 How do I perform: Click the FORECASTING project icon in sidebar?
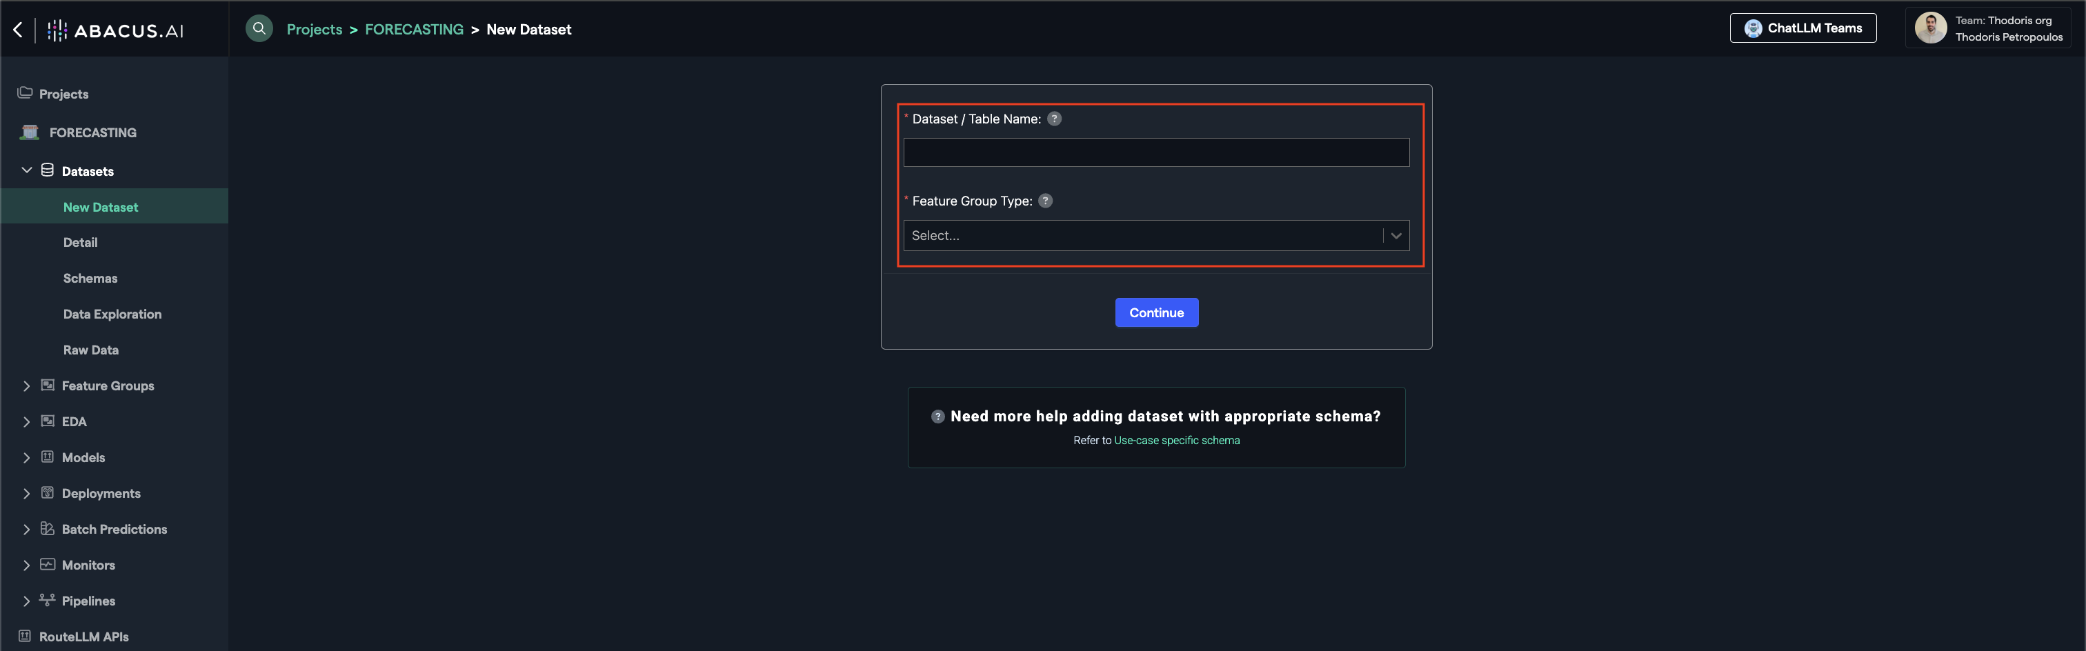tap(30, 133)
